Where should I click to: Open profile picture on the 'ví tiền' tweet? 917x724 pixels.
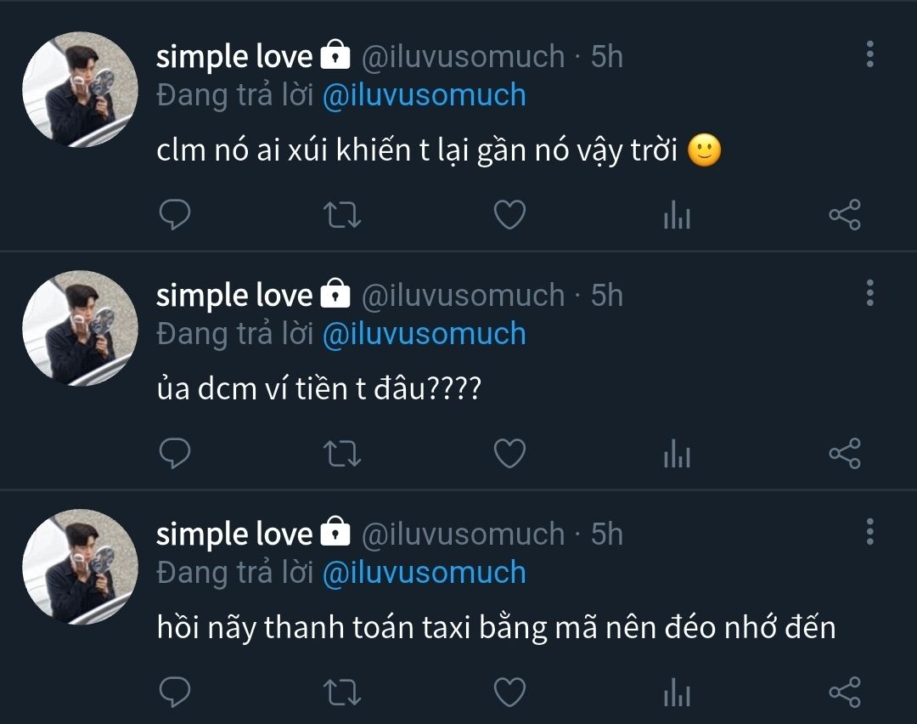click(x=80, y=328)
